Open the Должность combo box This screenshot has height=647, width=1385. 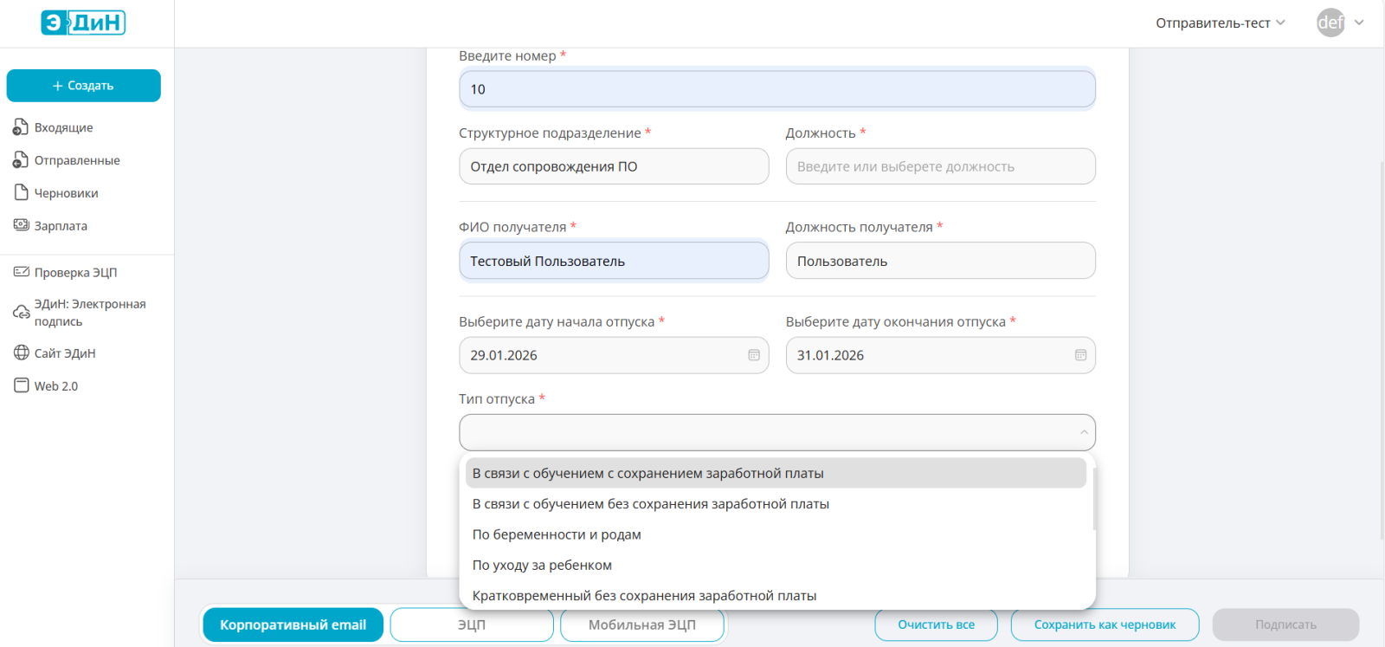click(x=940, y=166)
